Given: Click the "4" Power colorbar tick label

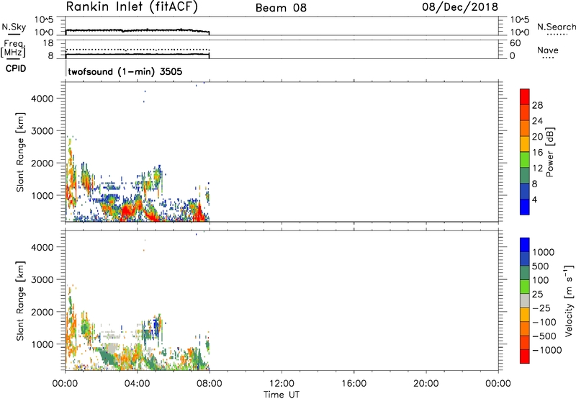Looking at the screenshot, I should (x=534, y=199).
